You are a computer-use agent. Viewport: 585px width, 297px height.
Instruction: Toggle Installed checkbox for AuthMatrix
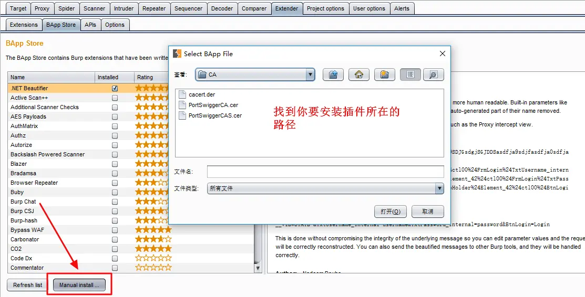tap(115, 126)
